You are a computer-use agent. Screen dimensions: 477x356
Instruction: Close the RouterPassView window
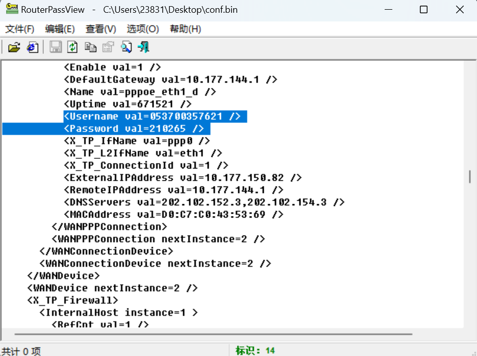click(x=460, y=9)
